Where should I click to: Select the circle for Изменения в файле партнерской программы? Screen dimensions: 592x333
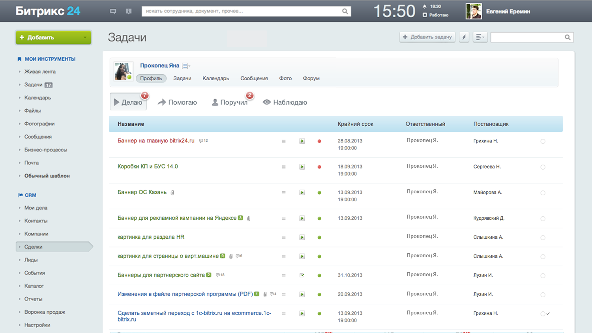coord(543,295)
